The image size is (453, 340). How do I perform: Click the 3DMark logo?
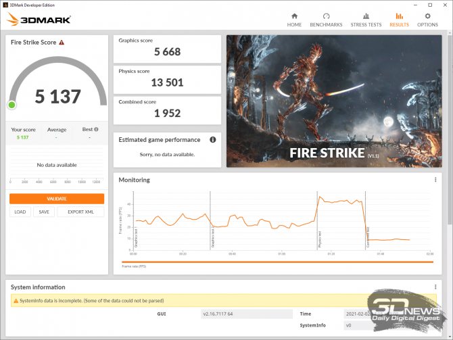tap(39, 19)
